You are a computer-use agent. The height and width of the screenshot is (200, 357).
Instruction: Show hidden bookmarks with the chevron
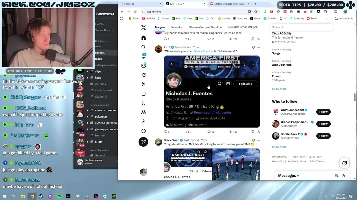[x=327, y=19]
